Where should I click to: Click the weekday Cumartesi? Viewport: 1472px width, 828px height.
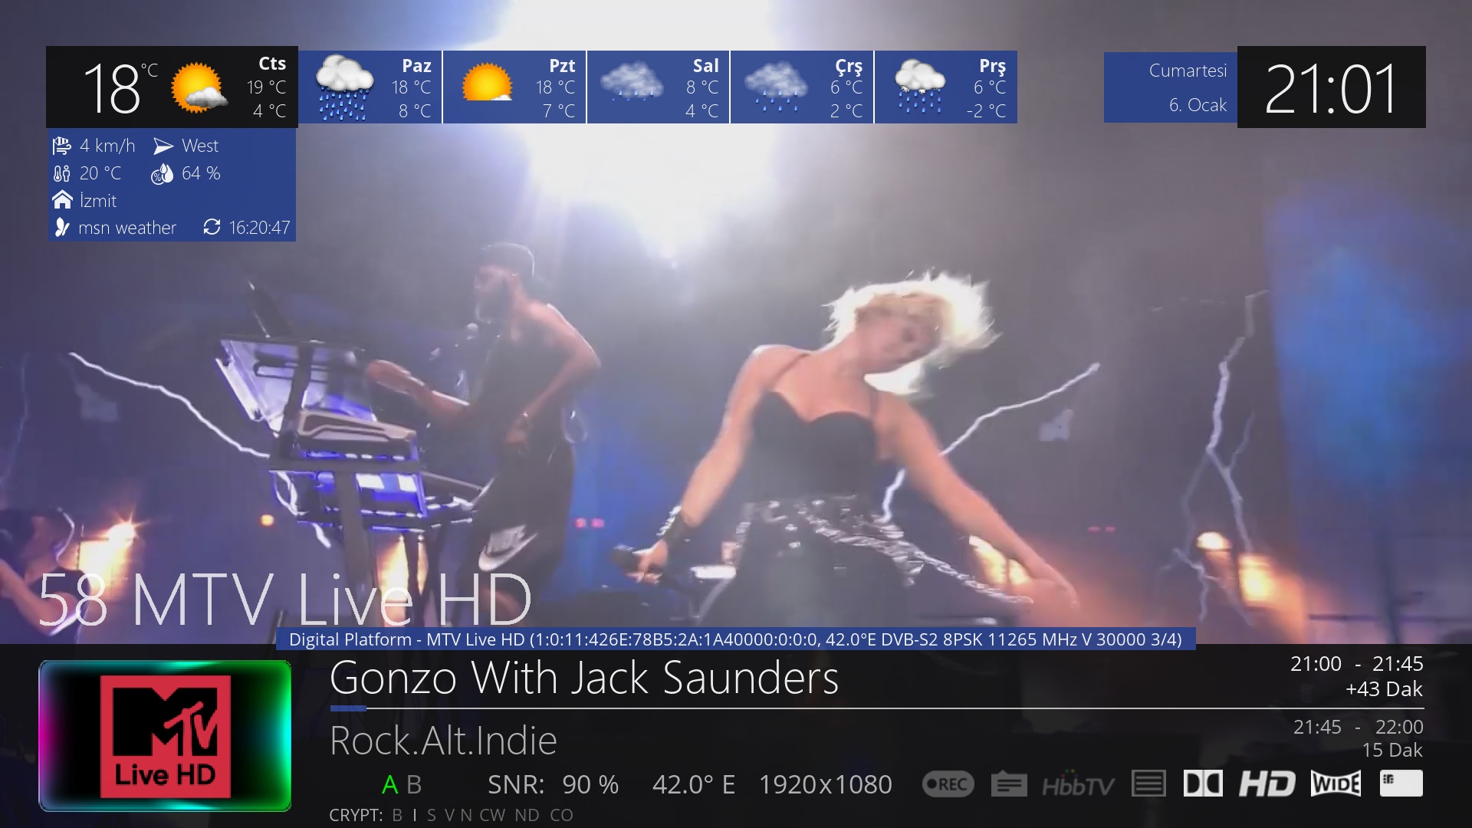(1188, 71)
